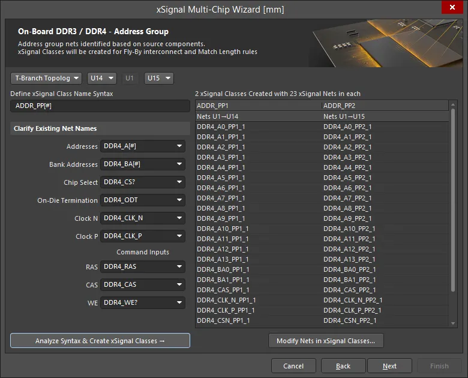Open the U15 component dropdown
This screenshot has height=378, width=468.
pos(159,78)
